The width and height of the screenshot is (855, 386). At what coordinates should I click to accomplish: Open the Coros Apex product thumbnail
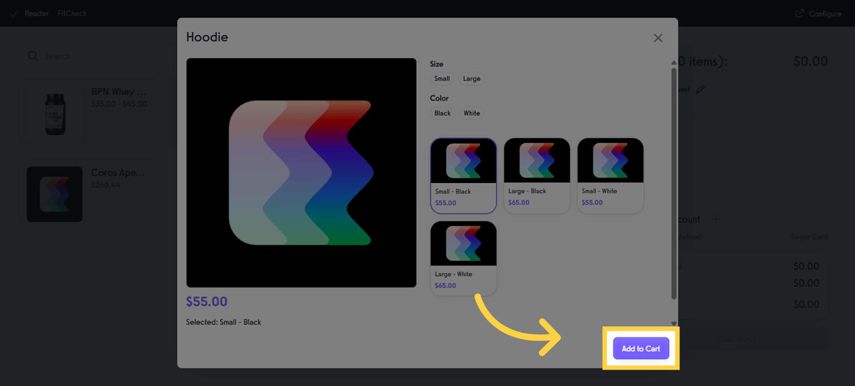click(x=54, y=194)
